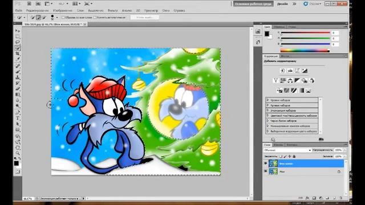
Task: Open the Окно menu
Action: pos(166,11)
